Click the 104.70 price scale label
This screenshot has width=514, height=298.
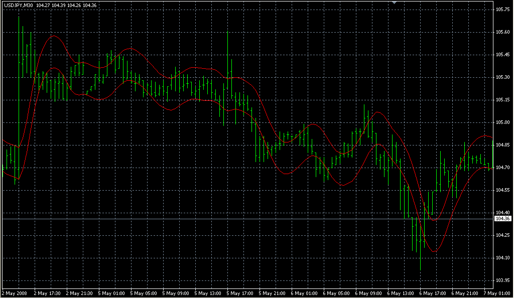[502, 168]
